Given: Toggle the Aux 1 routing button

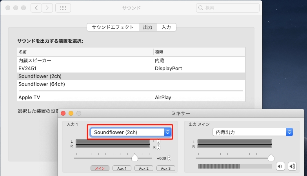Looking at the screenshot, I should tap(122, 169).
